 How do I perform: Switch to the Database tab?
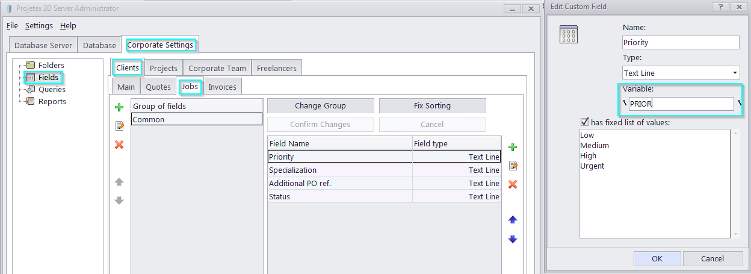tap(99, 45)
